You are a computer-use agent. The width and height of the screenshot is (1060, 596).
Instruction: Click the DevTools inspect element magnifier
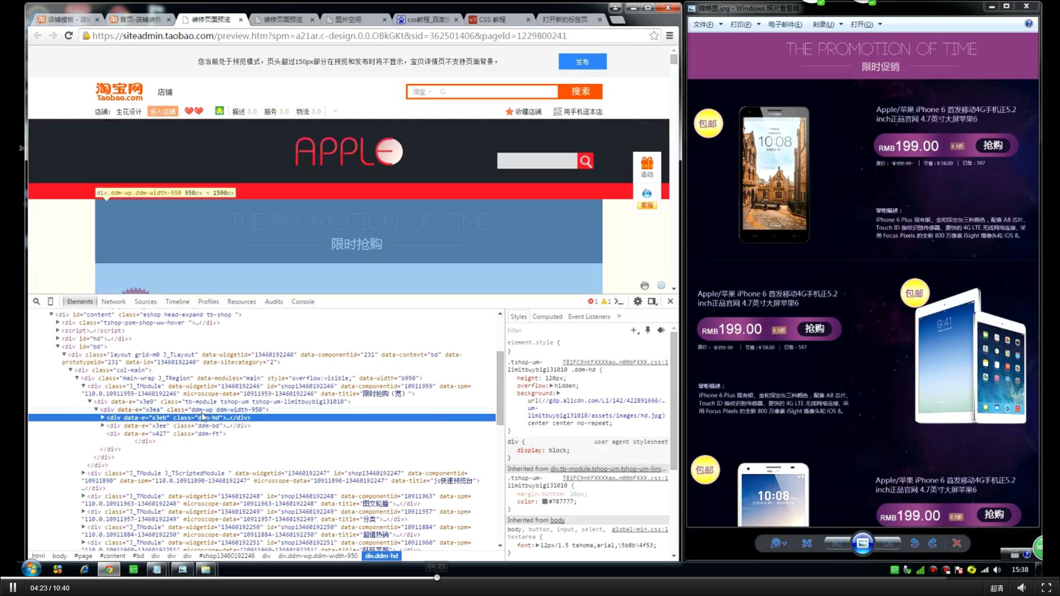[36, 301]
